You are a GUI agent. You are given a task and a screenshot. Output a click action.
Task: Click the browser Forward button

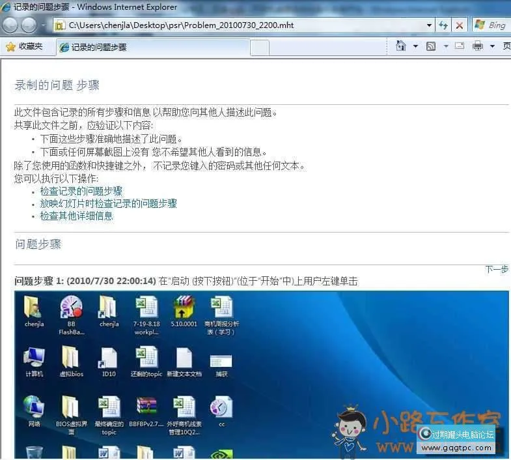click(x=29, y=25)
